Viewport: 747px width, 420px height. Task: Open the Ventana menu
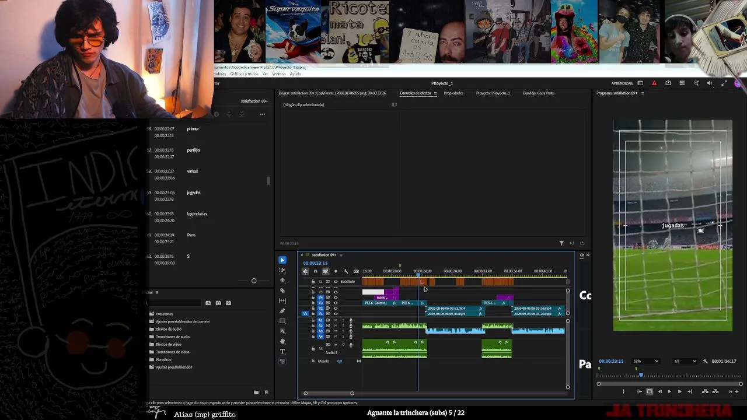pyautogui.click(x=279, y=74)
